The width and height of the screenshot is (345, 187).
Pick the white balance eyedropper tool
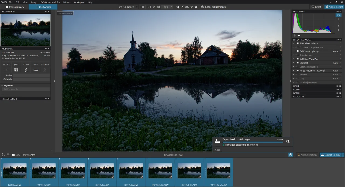click(x=182, y=7)
